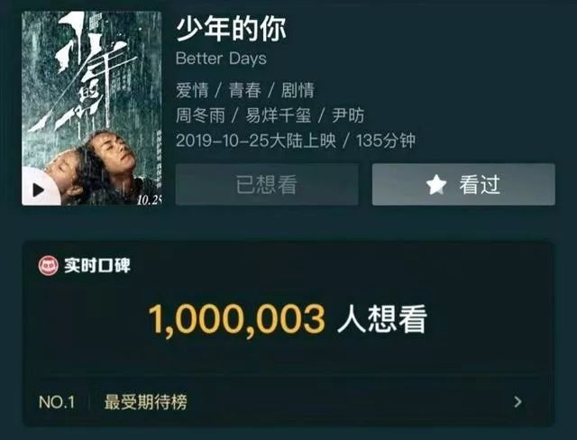Viewport: 577px width, 440px height.
Task: Mark the film as 看过
Action: point(463,184)
